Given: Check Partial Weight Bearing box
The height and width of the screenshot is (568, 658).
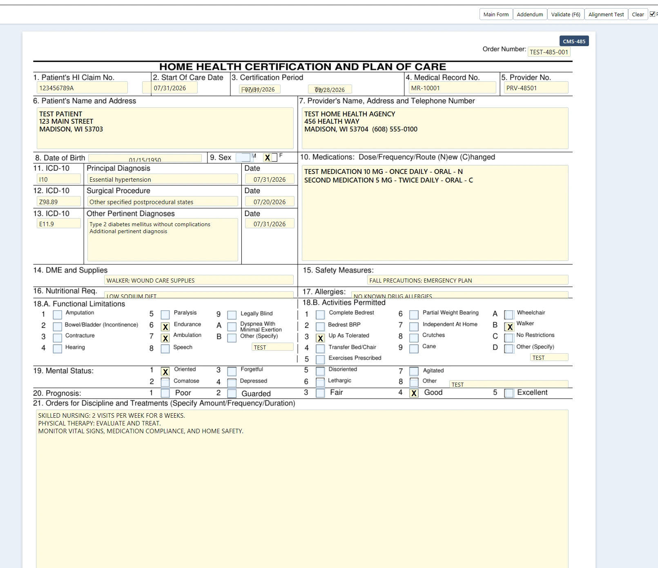Looking at the screenshot, I should [414, 315].
